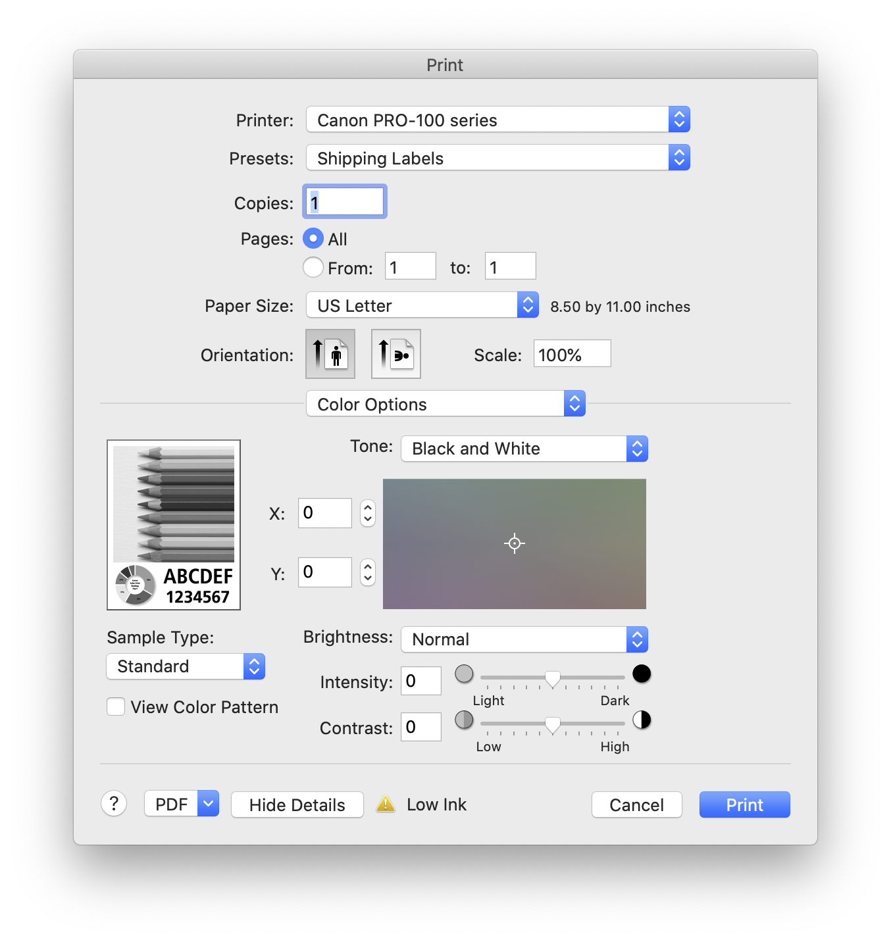Image resolution: width=891 pixels, height=942 pixels.
Task: Click the light gray intensity circle icon
Action: tap(464, 674)
